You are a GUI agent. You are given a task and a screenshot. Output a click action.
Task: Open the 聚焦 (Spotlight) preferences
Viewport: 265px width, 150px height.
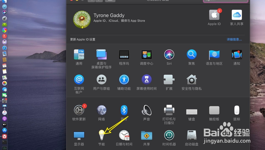tap(192, 54)
